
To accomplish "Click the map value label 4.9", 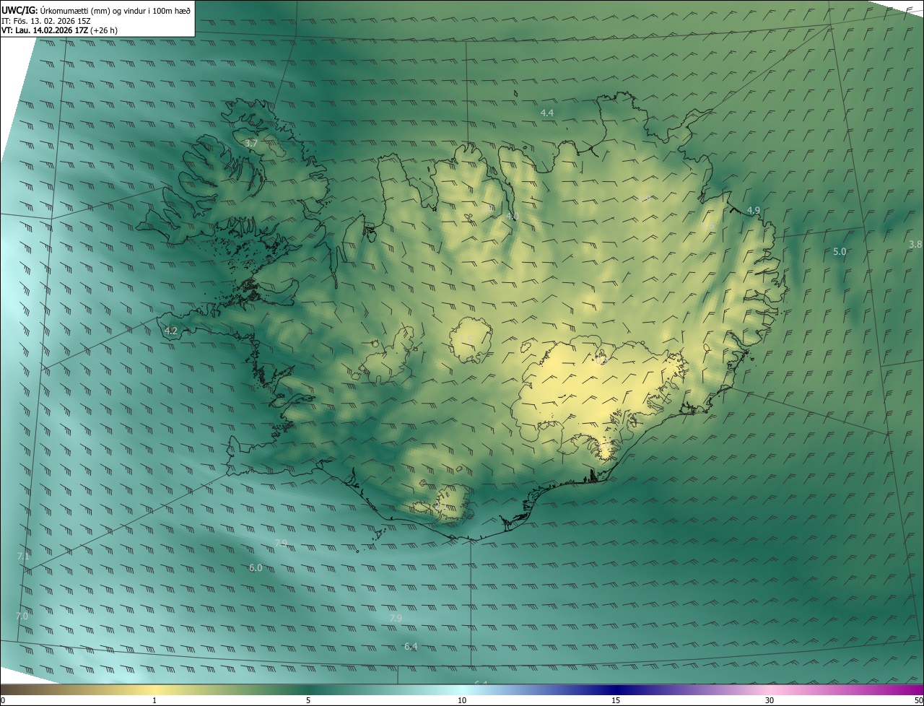I will (754, 210).
